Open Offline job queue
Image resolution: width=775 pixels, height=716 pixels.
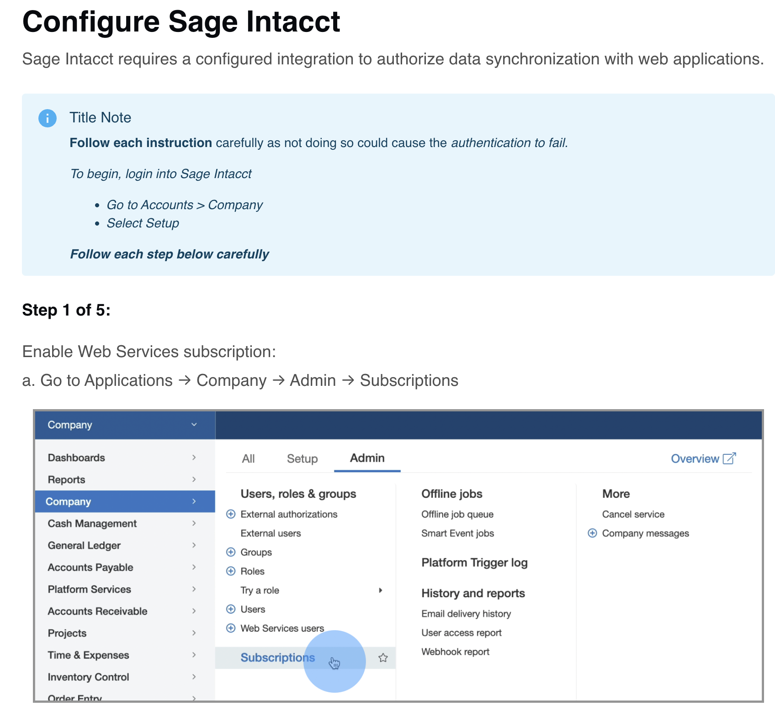click(x=457, y=514)
